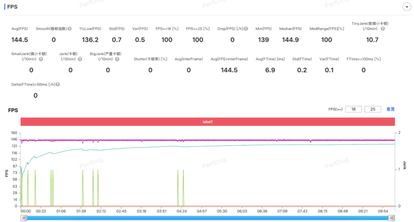Show help for SmallJank(微小卡顿) metric
This screenshot has width=414, height=222.
point(41,59)
